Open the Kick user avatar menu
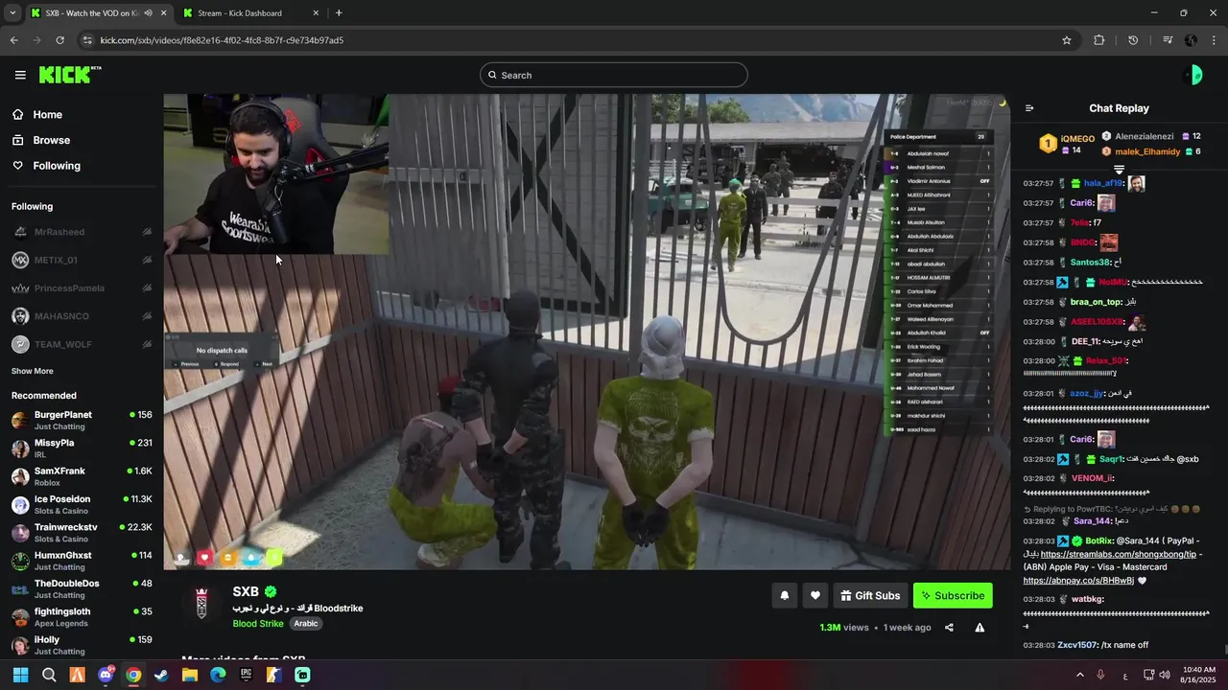Screen dimensions: 1228x690 [x=1195, y=76]
